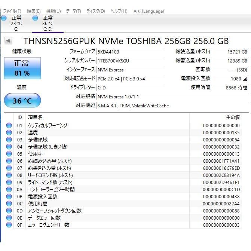The height and width of the screenshot is (251, 251).
Task: Click status orb for 08 リードコマンド数 (ホスト)
Action: (9, 175)
